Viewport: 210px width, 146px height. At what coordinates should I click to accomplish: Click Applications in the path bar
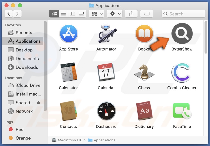pos(102,140)
